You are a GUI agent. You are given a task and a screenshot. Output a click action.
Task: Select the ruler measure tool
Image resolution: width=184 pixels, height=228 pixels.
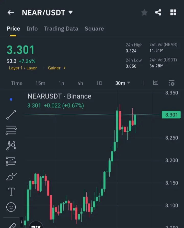point(12,225)
